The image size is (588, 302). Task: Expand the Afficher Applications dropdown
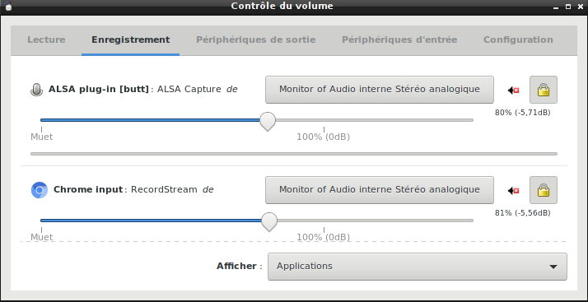click(418, 267)
